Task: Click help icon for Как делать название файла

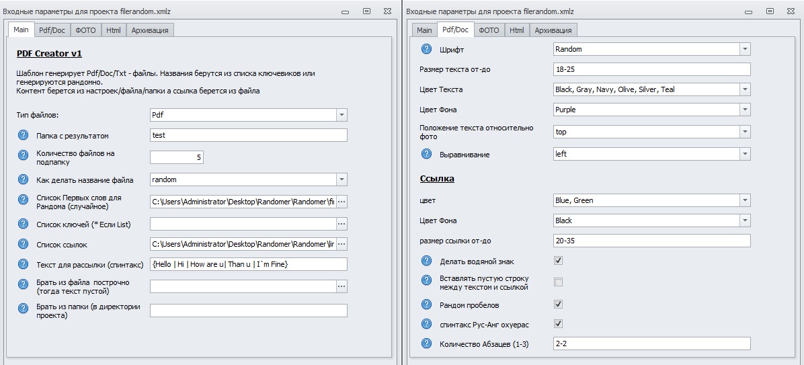Action: pyautogui.click(x=23, y=179)
